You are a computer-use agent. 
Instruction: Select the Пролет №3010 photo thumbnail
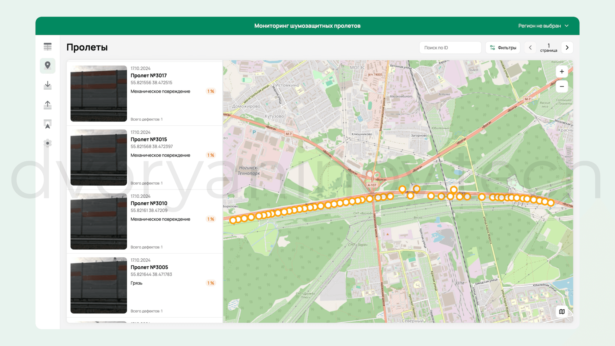coord(99,221)
